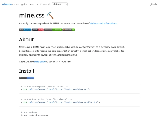Switch to the round font option
Viewport: 159px width, 119px height.
coord(46,4)
